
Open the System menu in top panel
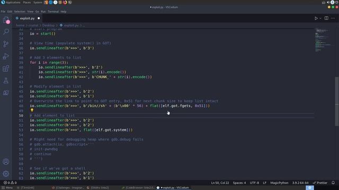click(x=38, y=2)
